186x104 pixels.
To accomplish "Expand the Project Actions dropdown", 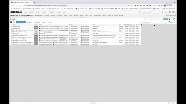I will [171, 16].
